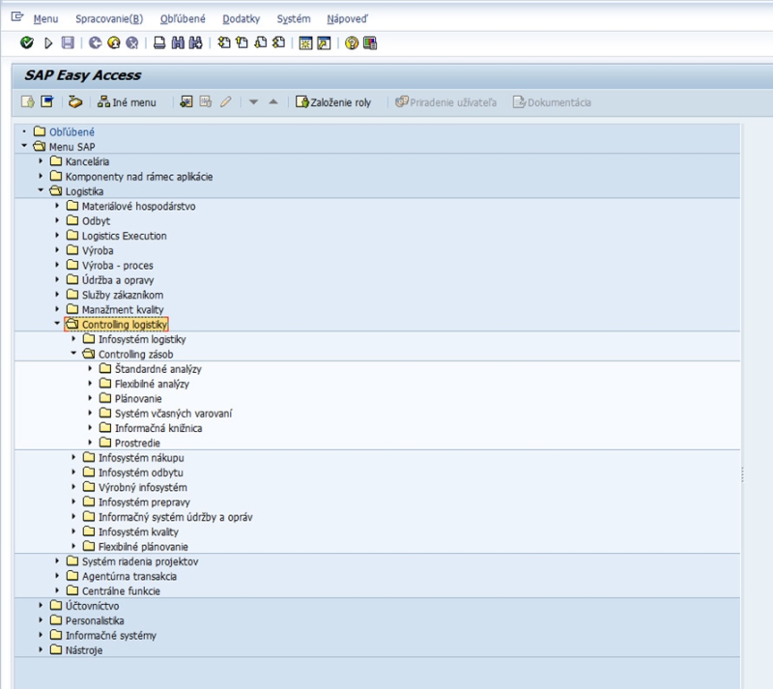The image size is (773, 689).
Task: Click the Find binoculars icon
Action: (x=178, y=43)
